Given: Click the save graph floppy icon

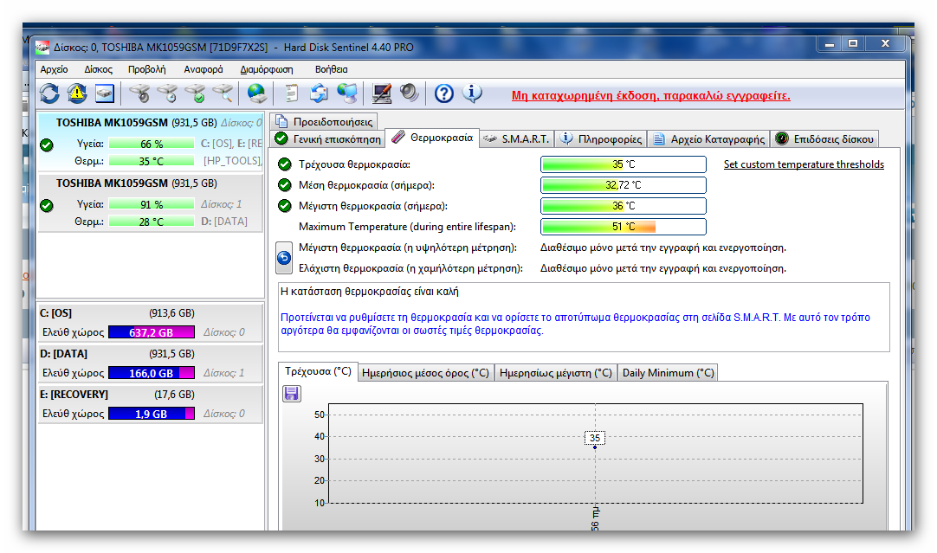Looking at the screenshot, I should pos(292,394).
